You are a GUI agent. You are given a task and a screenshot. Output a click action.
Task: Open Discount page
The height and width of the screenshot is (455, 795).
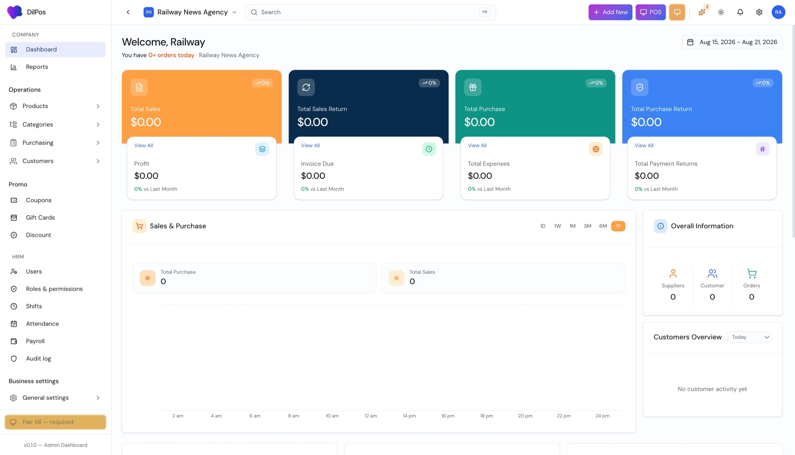(55, 235)
